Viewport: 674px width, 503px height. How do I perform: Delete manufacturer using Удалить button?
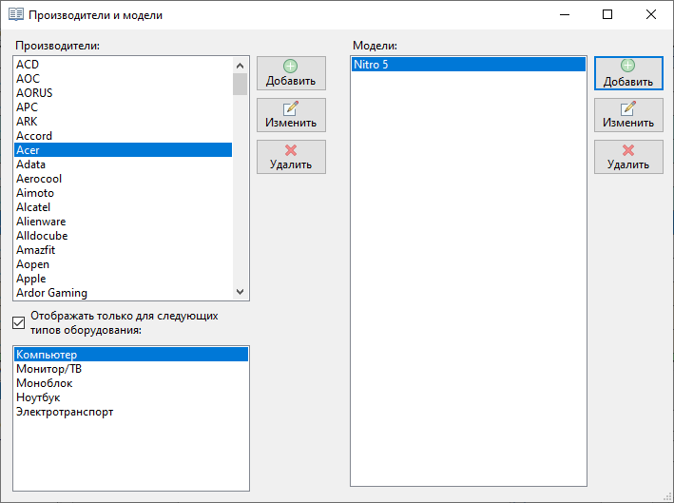291,157
